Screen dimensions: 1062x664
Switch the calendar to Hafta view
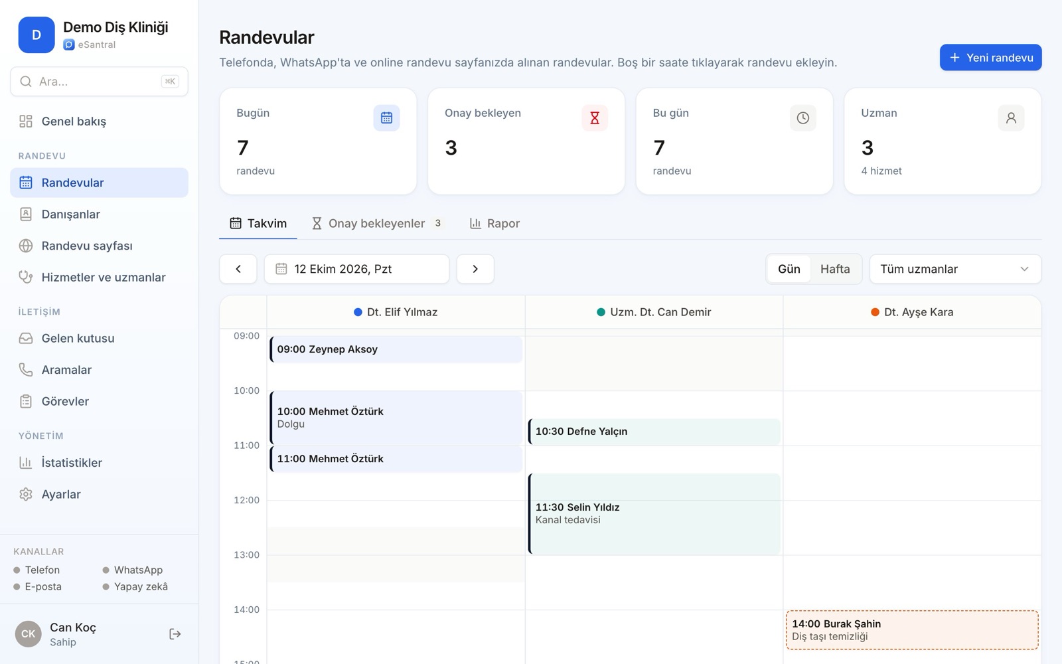(x=834, y=269)
